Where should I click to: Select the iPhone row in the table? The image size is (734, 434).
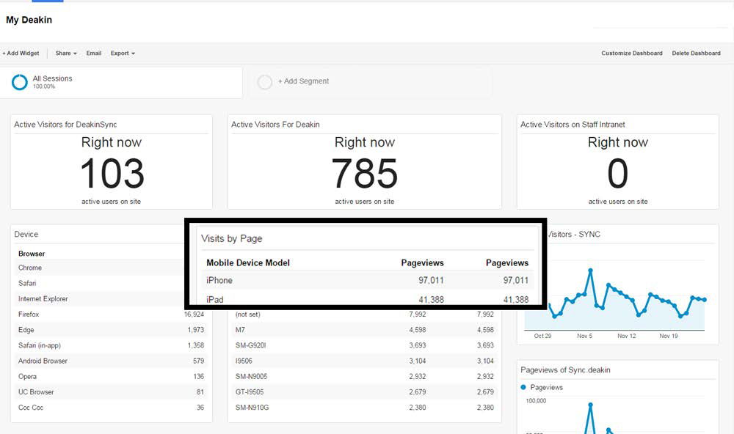click(x=368, y=280)
